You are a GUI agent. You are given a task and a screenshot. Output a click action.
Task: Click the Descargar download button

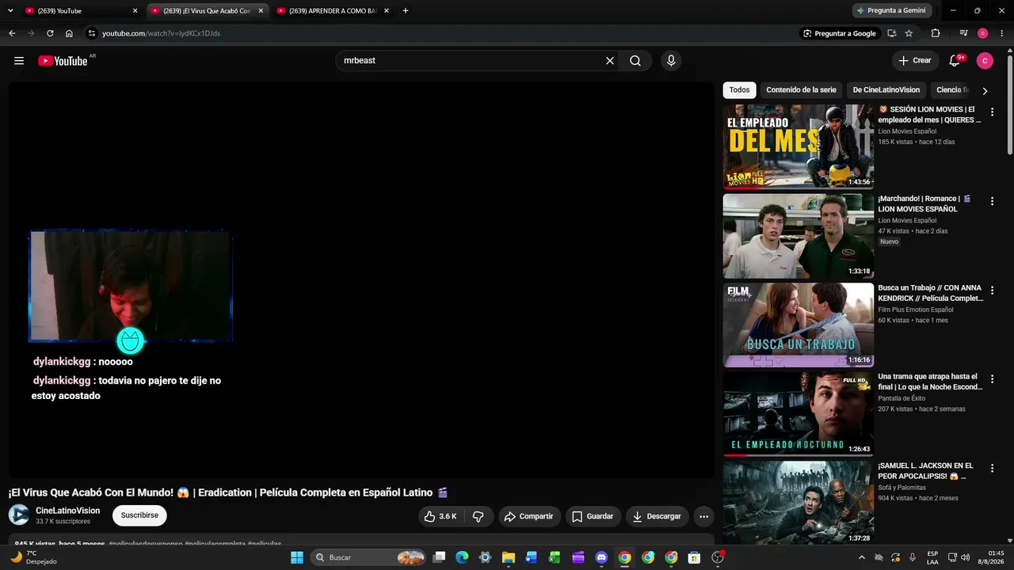(657, 516)
